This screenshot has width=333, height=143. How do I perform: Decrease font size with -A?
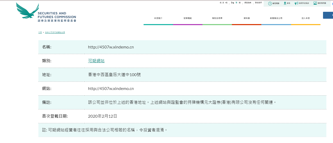coord(220,3)
